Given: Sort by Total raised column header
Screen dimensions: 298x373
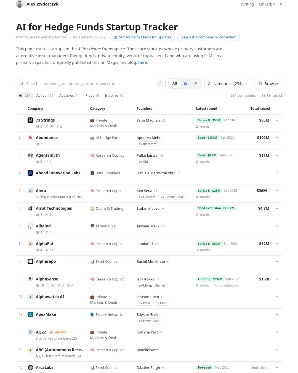Looking at the screenshot, I should tap(261, 109).
